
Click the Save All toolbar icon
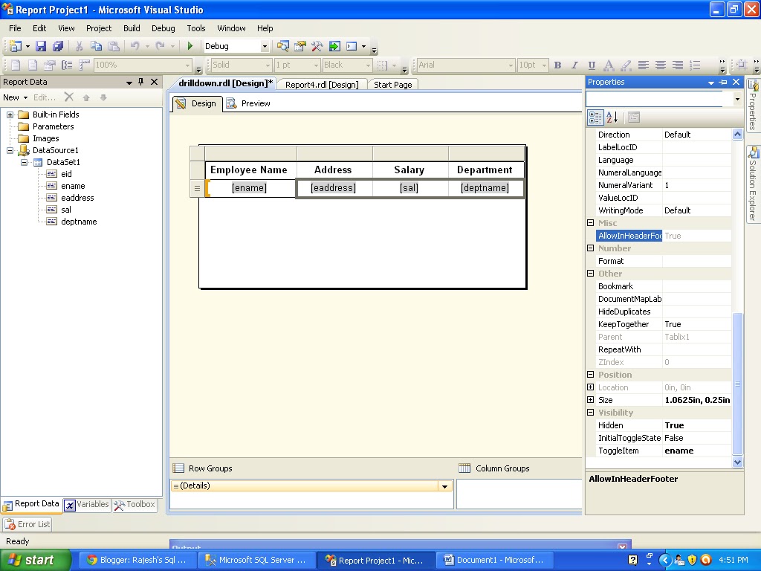point(59,45)
